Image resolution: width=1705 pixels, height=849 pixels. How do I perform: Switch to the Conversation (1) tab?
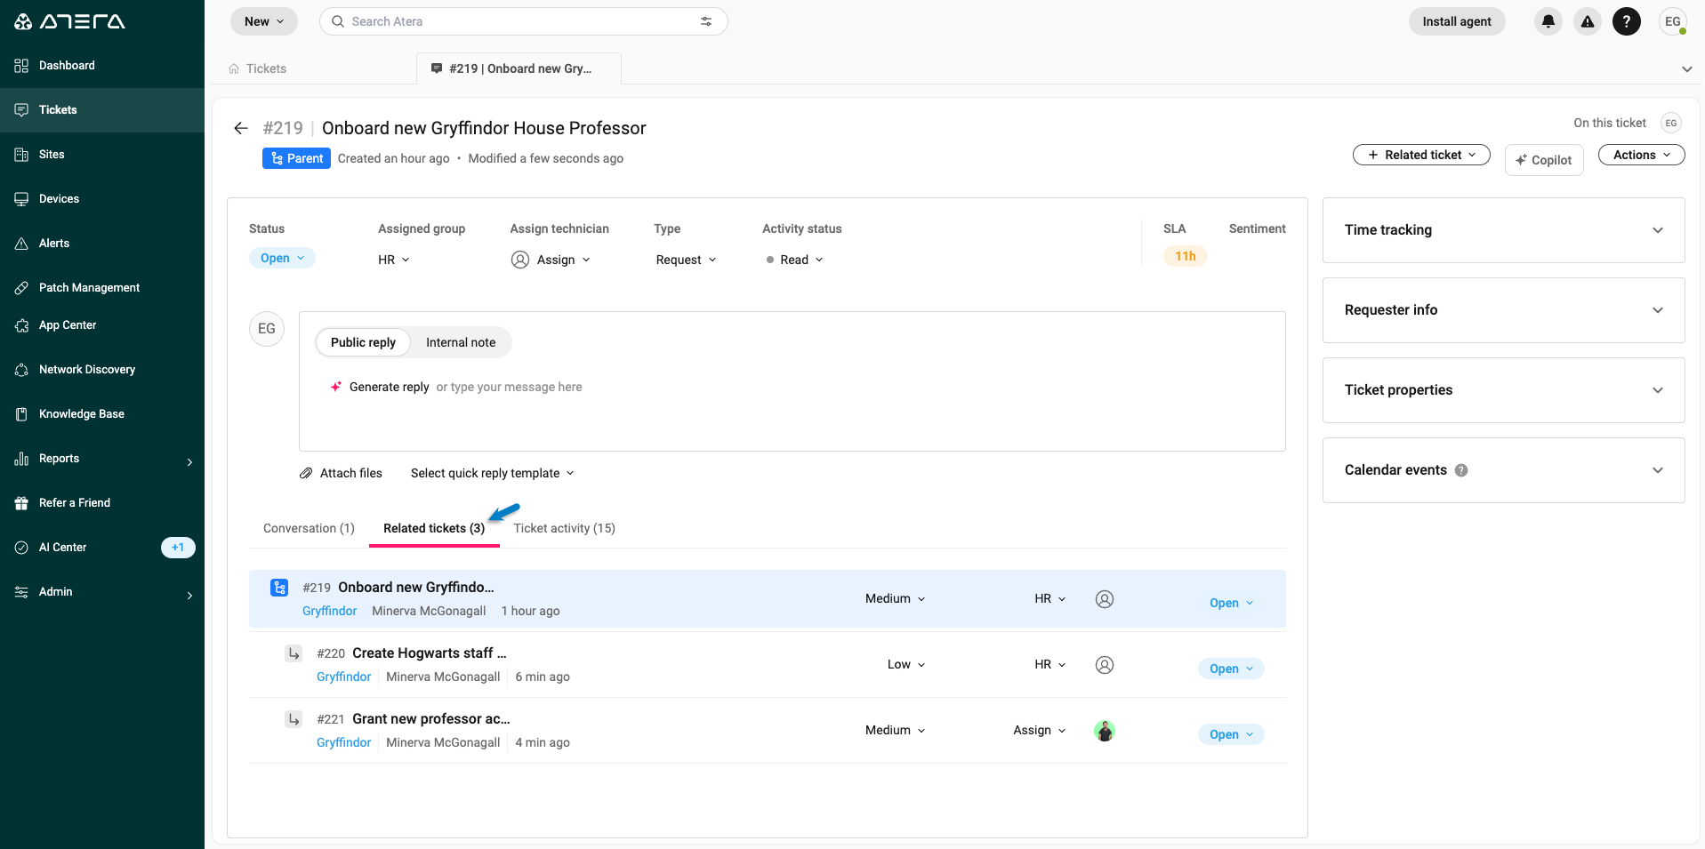pyautogui.click(x=309, y=528)
